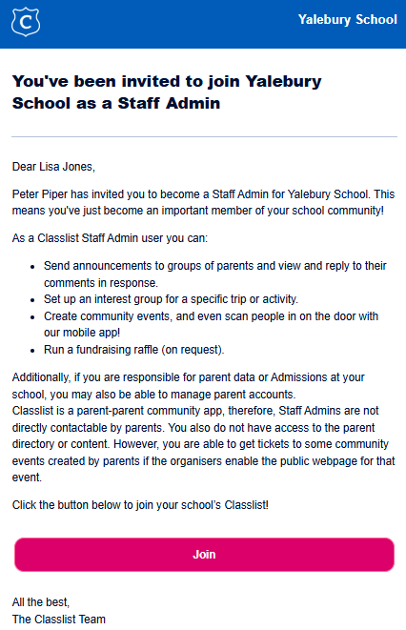
Task: Click the Classlist shield logo
Action: coord(26,22)
